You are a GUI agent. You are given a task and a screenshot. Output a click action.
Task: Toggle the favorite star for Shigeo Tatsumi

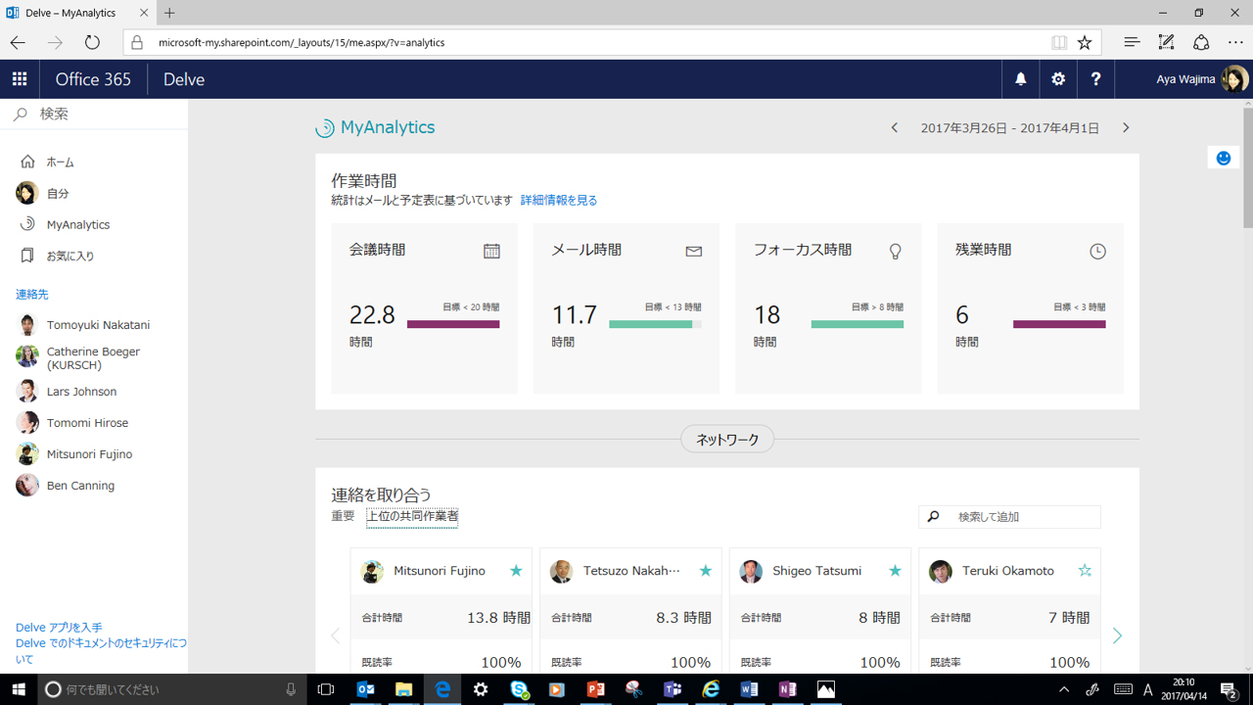pyautogui.click(x=895, y=571)
